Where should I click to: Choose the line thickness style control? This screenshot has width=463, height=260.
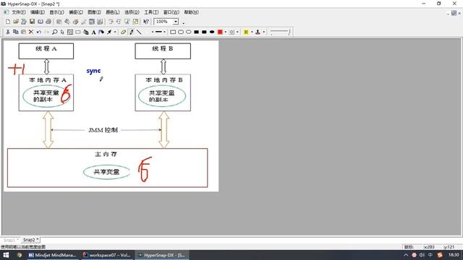tap(159, 32)
